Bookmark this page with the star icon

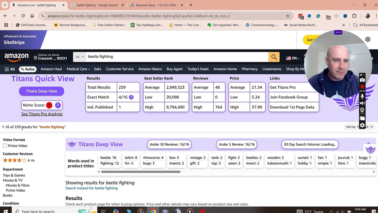(x=288, y=16)
